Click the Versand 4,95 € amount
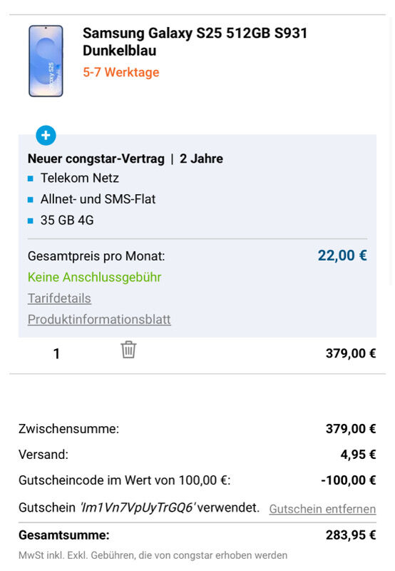The image size is (395, 571). pyautogui.click(x=358, y=455)
